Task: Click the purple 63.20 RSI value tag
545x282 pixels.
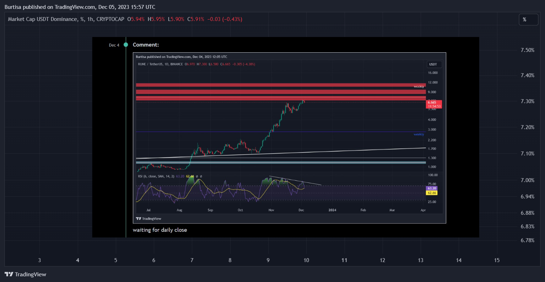Action: (432, 188)
